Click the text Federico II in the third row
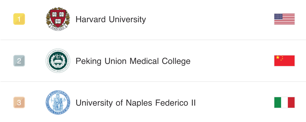 point(175,103)
